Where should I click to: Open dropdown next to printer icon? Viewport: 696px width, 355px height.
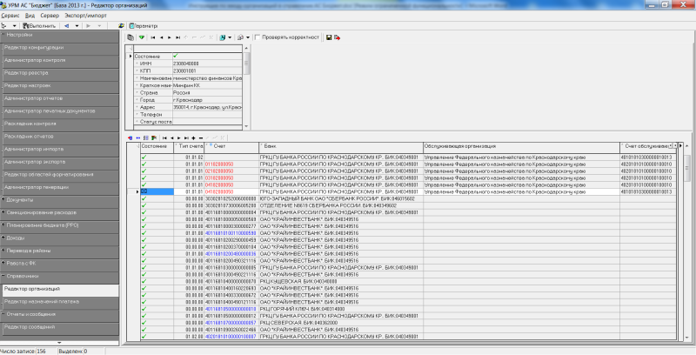[x=248, y=37]
